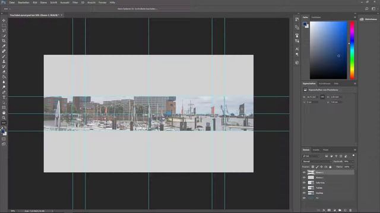
Task: Hide the Ebene 2 layer
Action: 304,172
